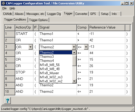Select line 10 row header
The image size is (135, 112).
[x=10, y=92]
